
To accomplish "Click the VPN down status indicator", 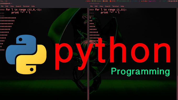I will point(96,1).
